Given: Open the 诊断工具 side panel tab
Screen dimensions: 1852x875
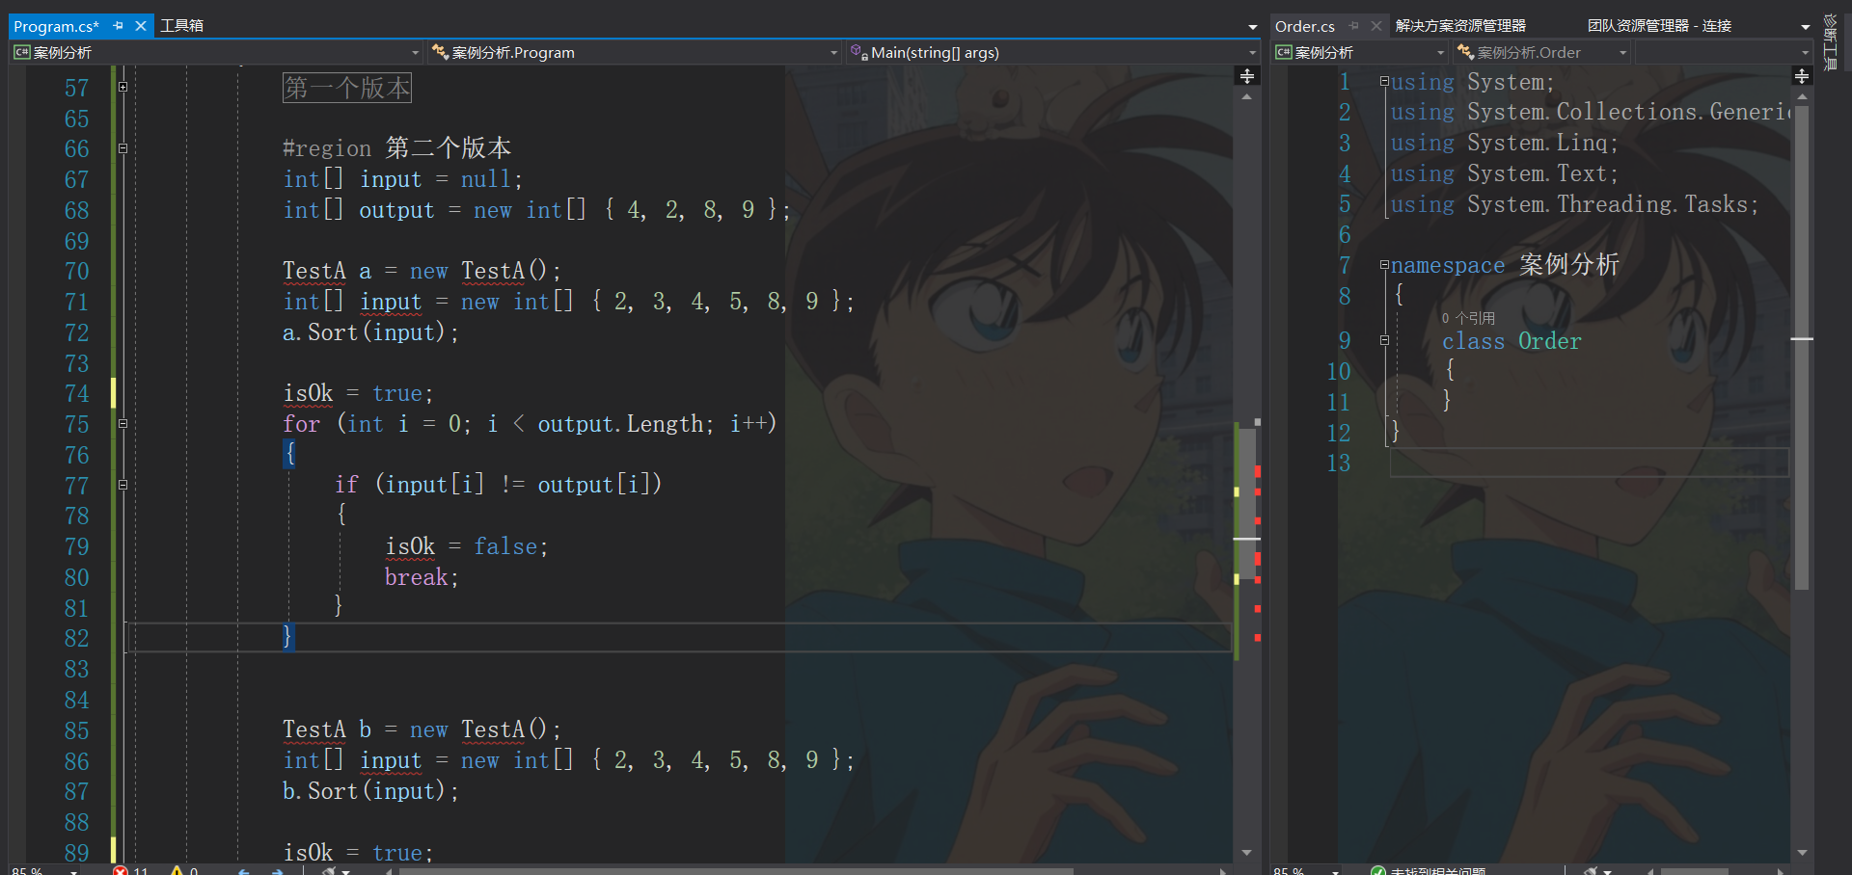Looking at the screenshot, I should [x=1830, y=42].
